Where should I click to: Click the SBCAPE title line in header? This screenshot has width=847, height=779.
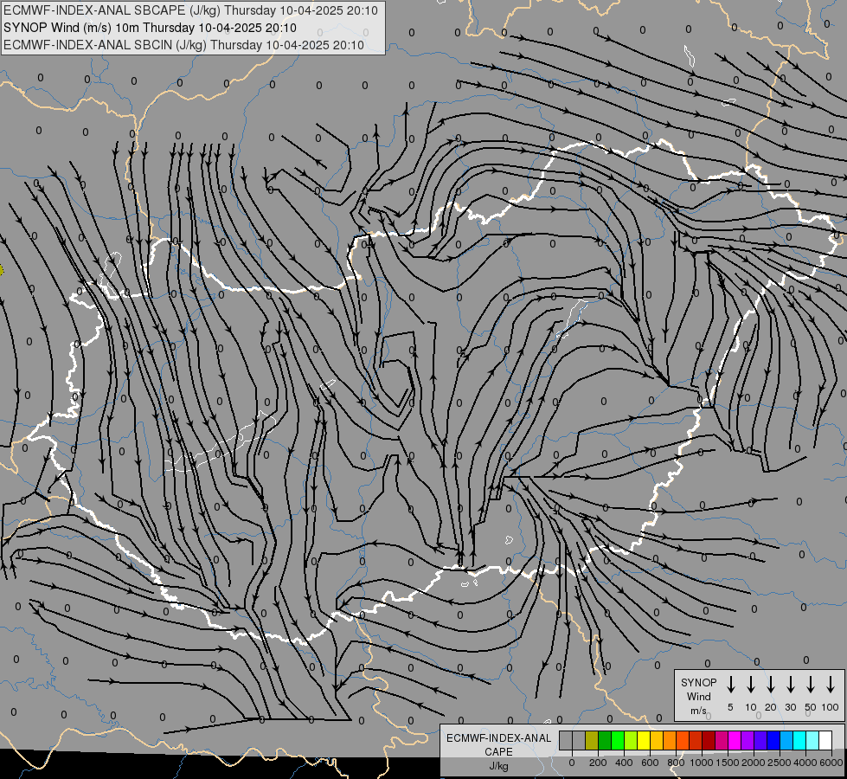(190, 10)
